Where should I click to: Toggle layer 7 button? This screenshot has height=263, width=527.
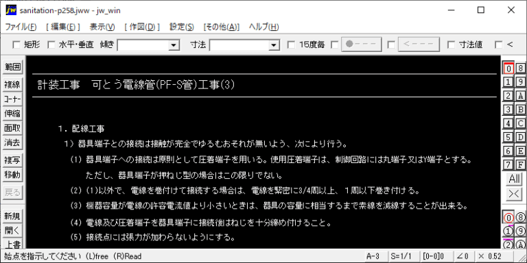pos(508,164)
